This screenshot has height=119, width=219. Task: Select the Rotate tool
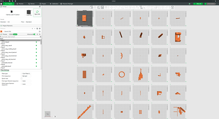pos(115,7)
